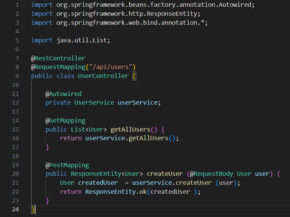Click getAllUsers method name on line 15
The height and width of the screenshot is (217, 290).
pos(130,129)
